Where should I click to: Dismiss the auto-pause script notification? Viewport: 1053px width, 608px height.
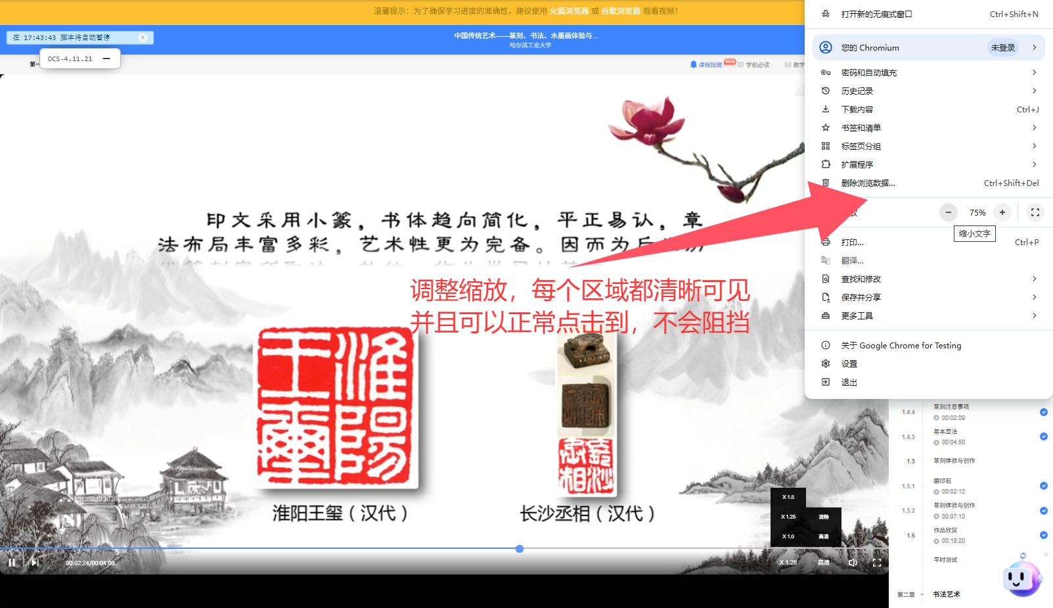click(x=143, y=37)
